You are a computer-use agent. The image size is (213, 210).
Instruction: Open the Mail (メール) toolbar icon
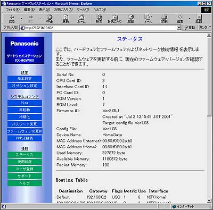click(148, 19)
